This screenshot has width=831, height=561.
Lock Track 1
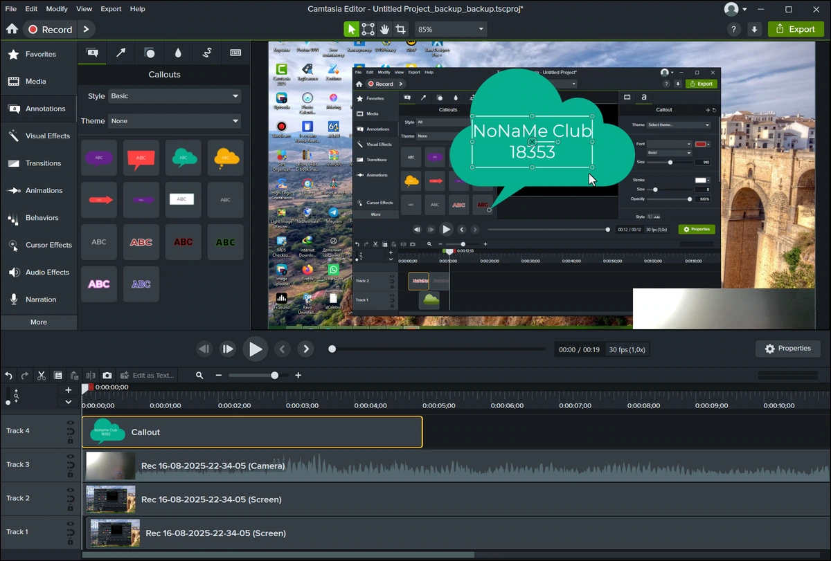pos(70,542)
